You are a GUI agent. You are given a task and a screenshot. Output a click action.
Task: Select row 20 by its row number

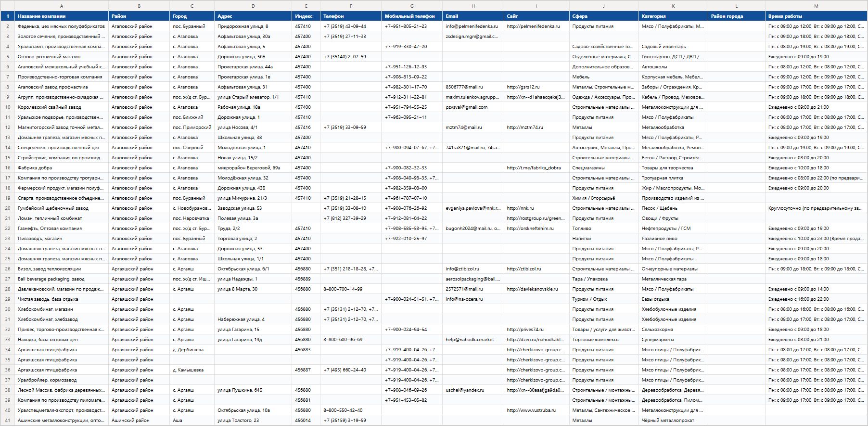[x=8, y=208]
